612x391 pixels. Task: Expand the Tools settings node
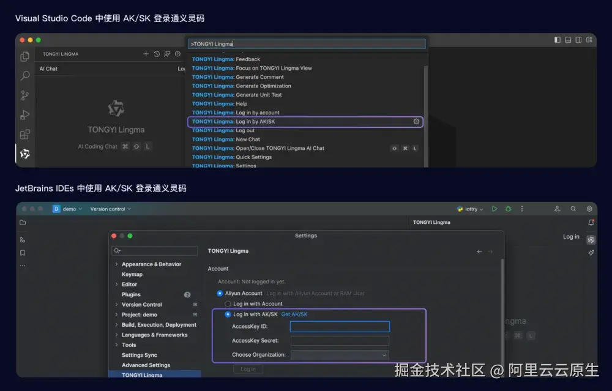[116, 345]
